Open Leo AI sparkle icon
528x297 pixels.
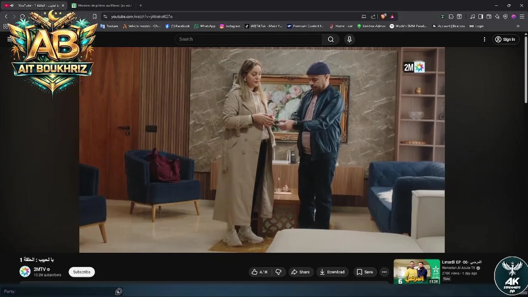point(497,16)
